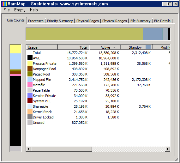180x163 pixels.
Task: Sort by the Usage column header
Action: pos(42,47)
